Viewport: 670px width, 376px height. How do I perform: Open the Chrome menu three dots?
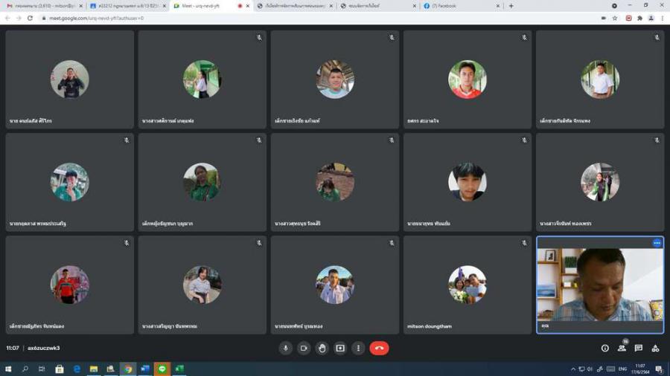pyautogui.click(x=663, y=18)
